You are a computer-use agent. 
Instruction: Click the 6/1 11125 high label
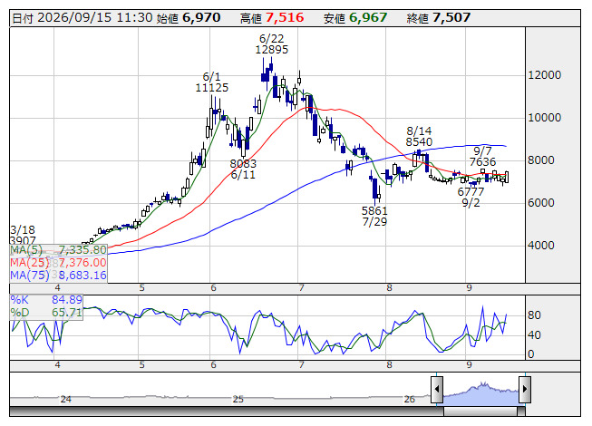(x=212, y=82)
